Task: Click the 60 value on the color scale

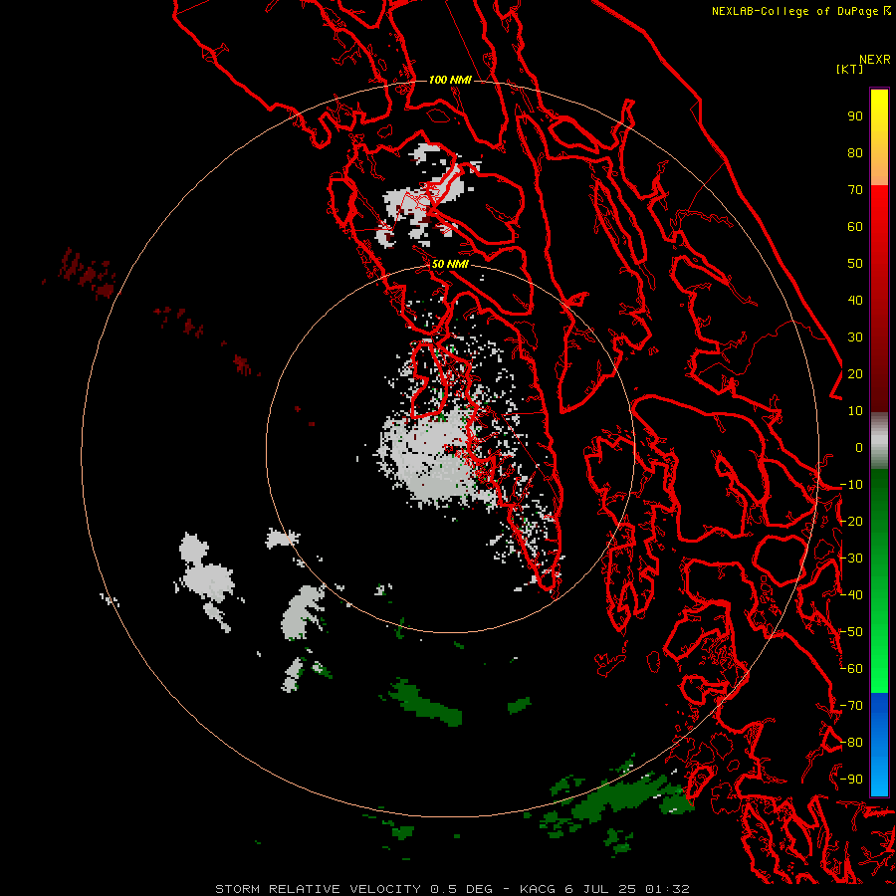Action: [855, 226]
